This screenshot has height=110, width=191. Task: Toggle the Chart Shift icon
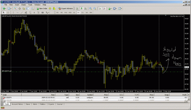pyautogui.click(x=104, y=9)
